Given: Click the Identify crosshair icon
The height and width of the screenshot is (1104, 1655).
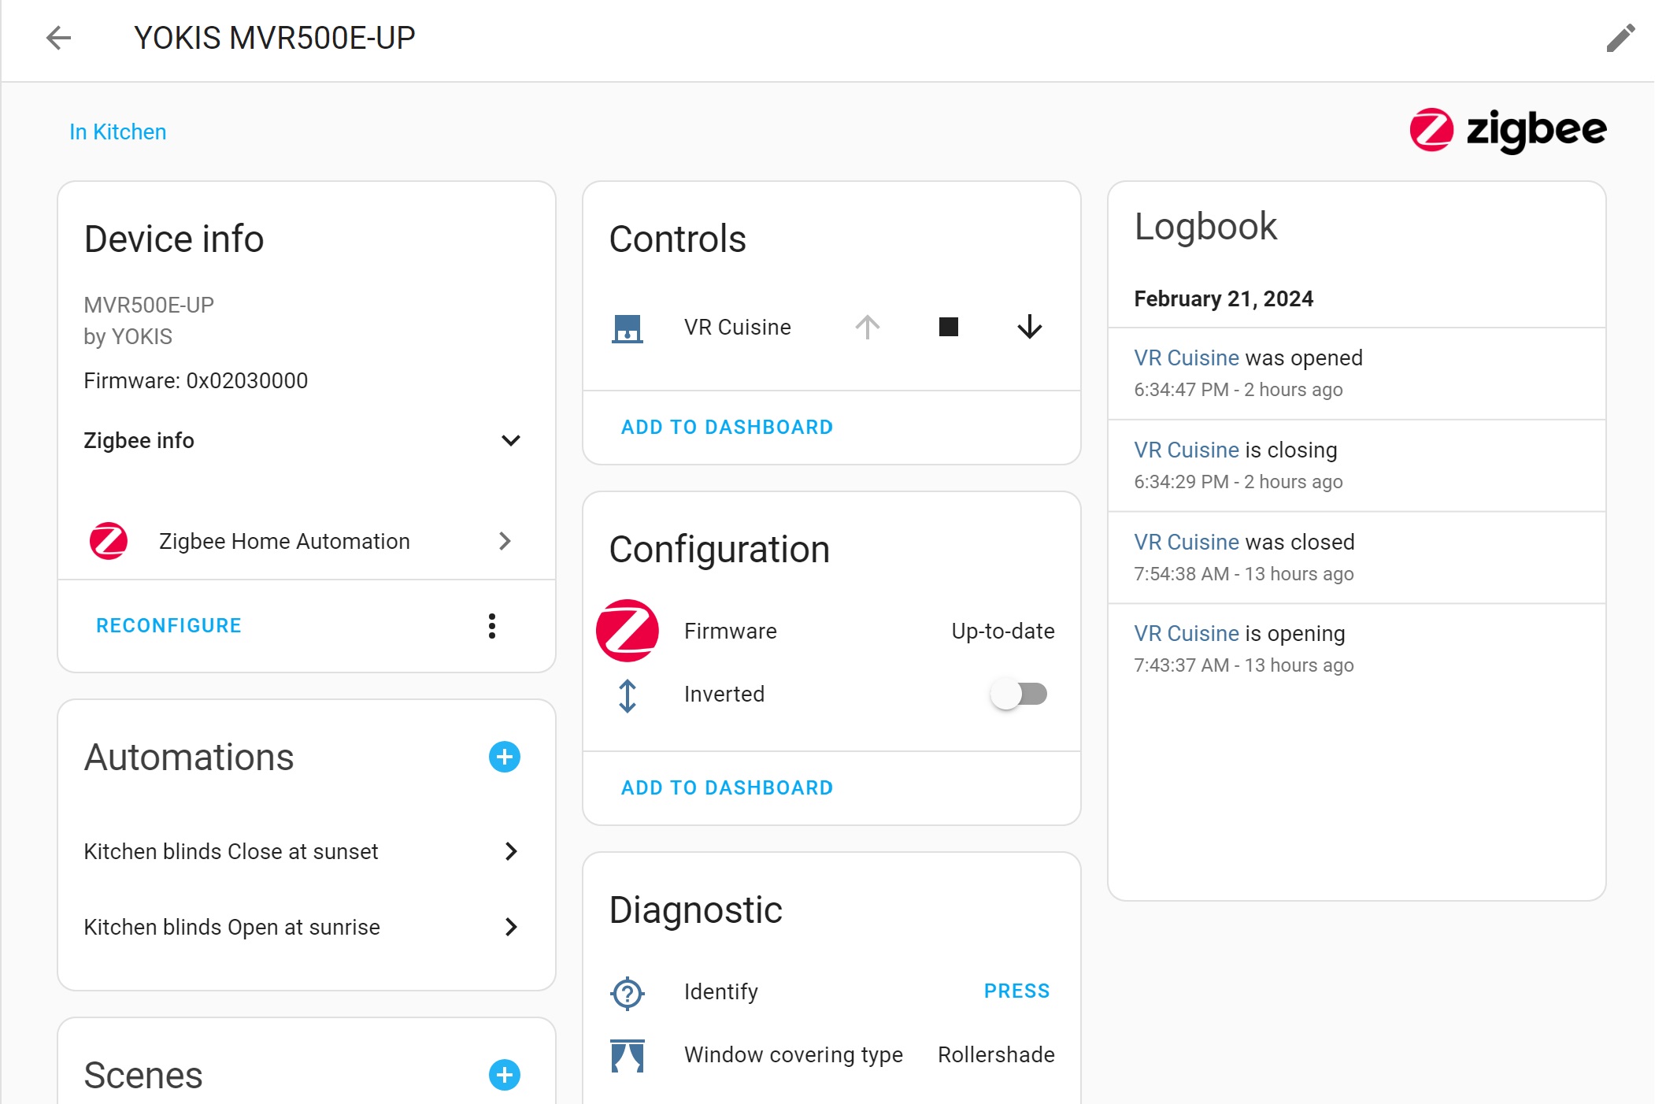Looking at the screenshot, I should (x=628, y=993).
